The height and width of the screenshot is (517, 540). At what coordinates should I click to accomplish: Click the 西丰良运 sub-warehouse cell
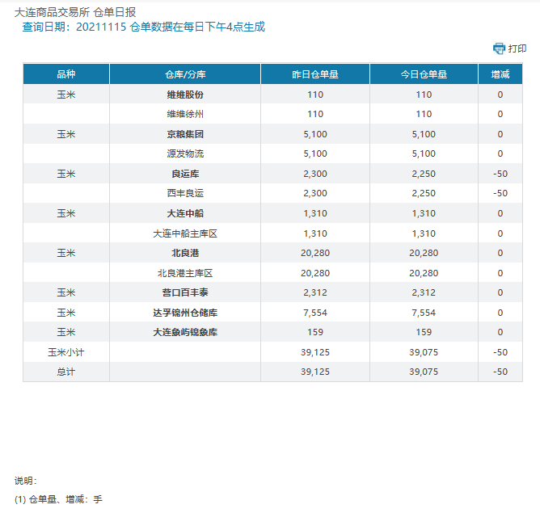185,193
